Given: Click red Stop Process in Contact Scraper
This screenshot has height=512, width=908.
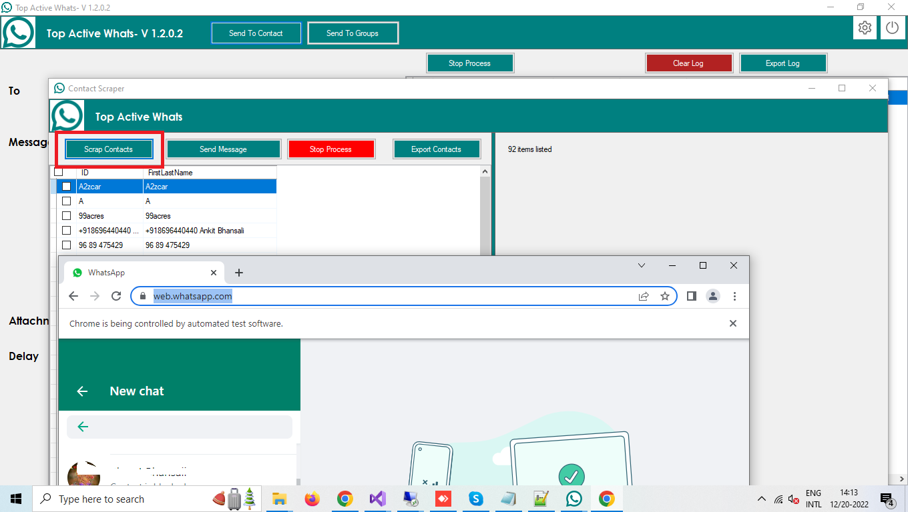Looking at the screenshot, I should pos(330,149).
